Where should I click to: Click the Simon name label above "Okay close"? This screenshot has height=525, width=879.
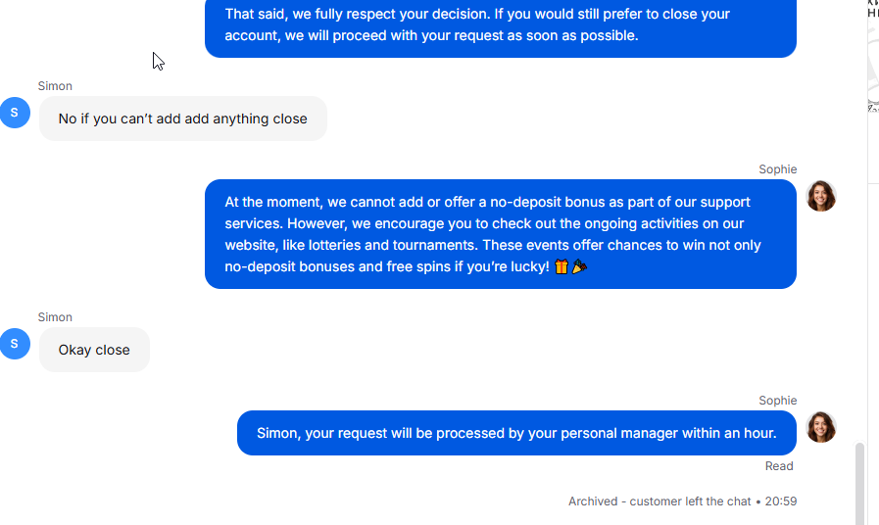coord(55,317)
